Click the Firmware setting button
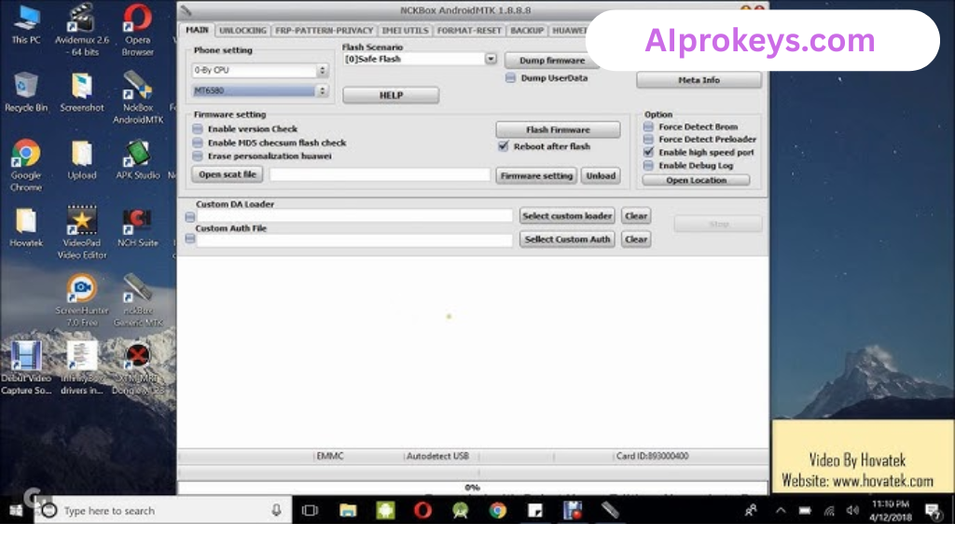 pyautogui.click(x=536, y=176)
